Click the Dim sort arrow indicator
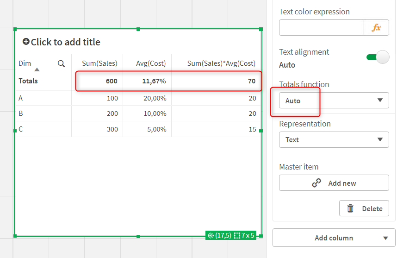The width and height of the screenshot is (397, 258). 37,69
